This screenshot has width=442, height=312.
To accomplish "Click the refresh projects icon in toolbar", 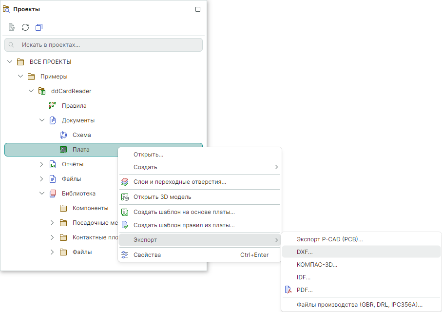I will tap(25, 27).
